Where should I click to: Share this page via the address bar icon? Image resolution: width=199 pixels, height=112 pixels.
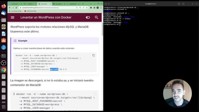pos(84,7)
